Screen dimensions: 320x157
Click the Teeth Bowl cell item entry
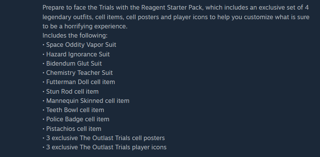pyautogui.click(x=74, y=110)
